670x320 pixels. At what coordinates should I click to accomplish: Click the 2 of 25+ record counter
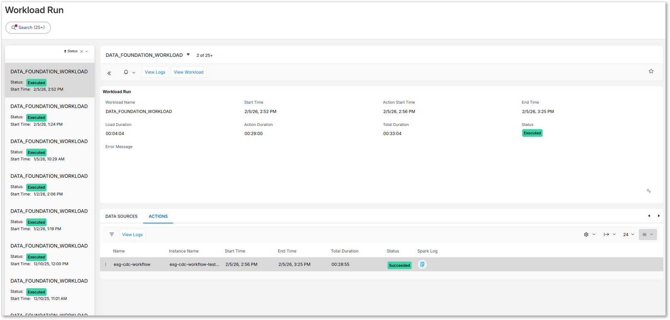(205, 55)
